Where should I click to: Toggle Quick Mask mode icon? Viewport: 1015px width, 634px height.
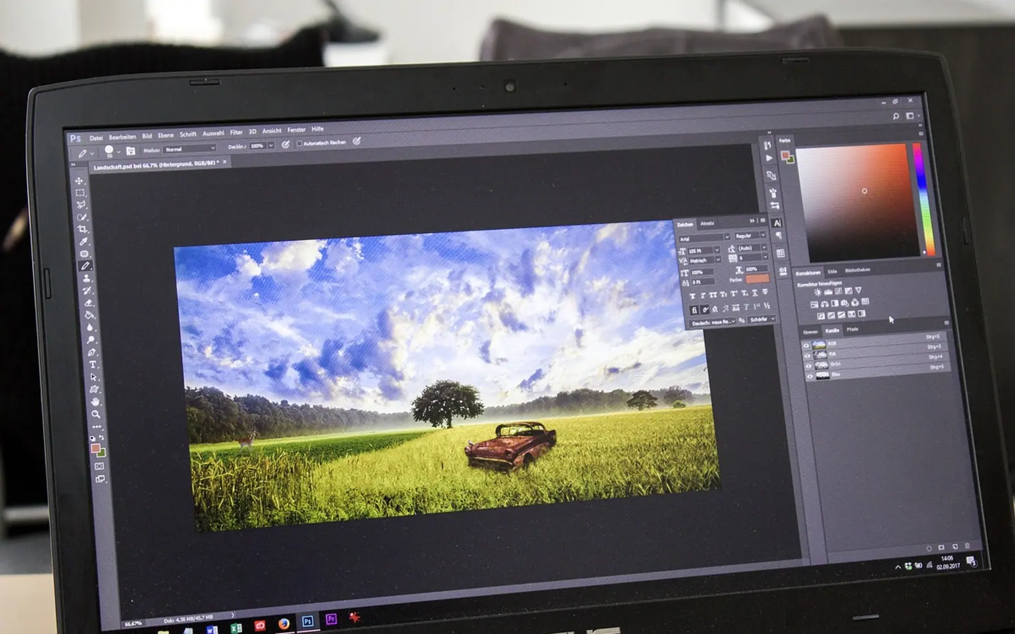(99, 466)
